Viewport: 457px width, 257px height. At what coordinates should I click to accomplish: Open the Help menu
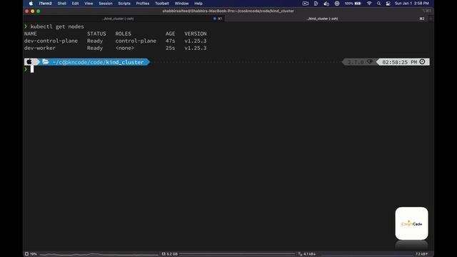point(199,4)
